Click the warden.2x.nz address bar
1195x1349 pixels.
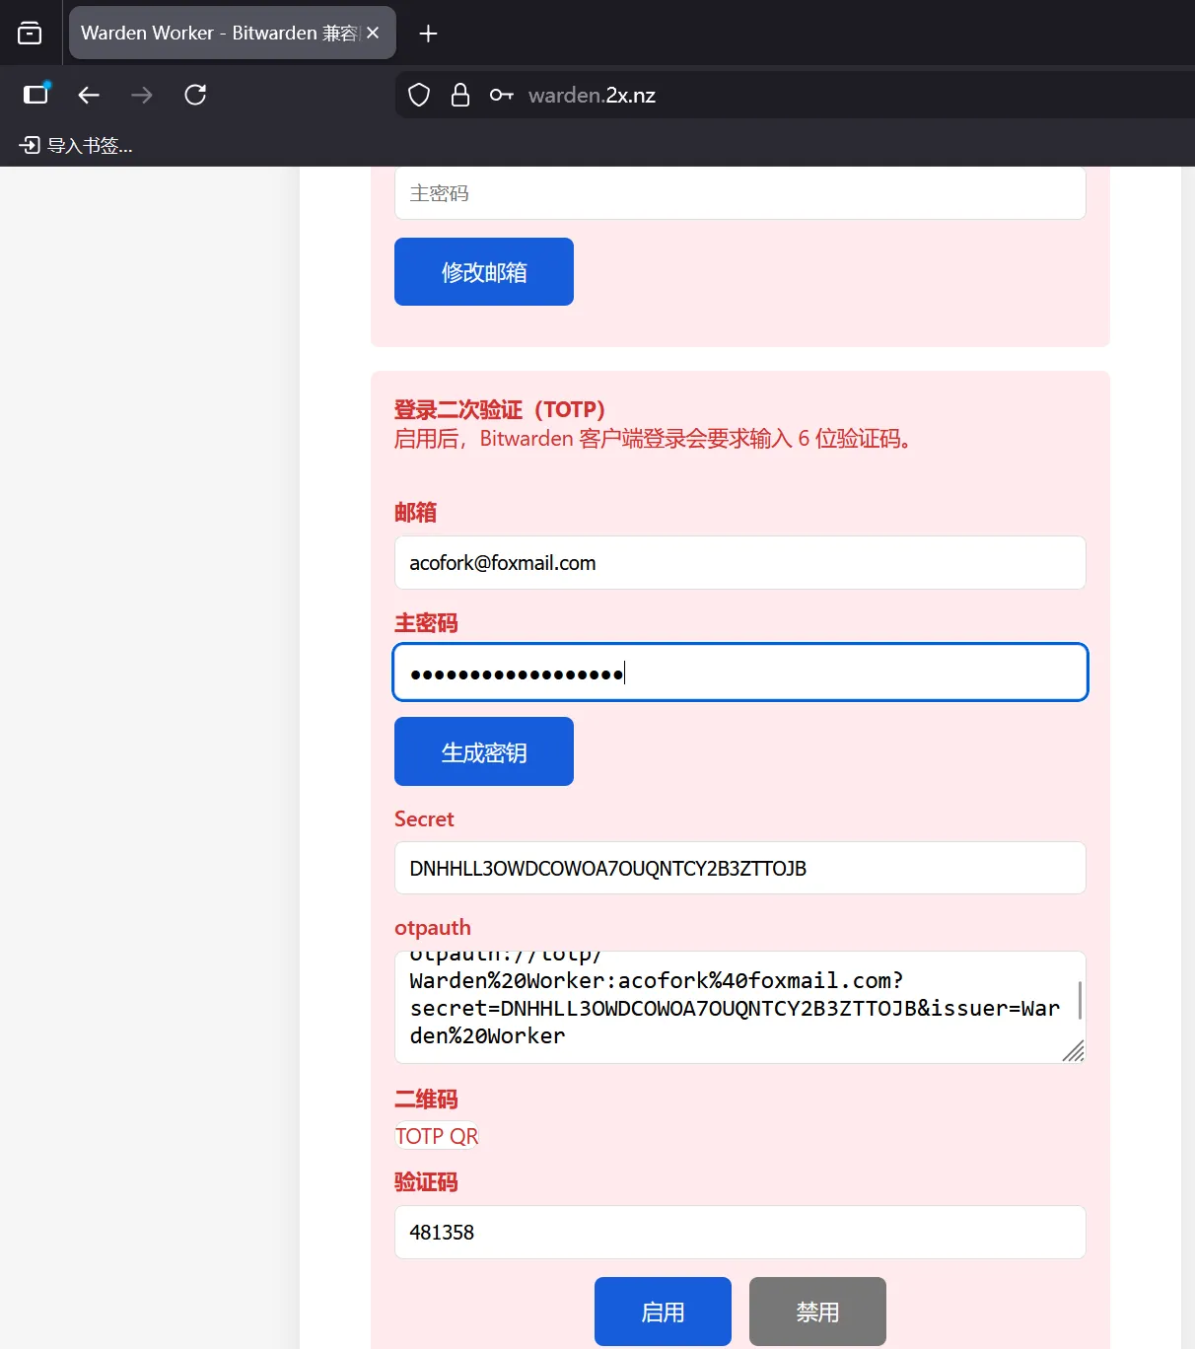789,95
